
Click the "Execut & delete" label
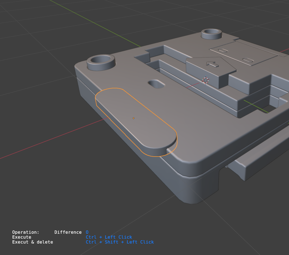pos(32,242)
